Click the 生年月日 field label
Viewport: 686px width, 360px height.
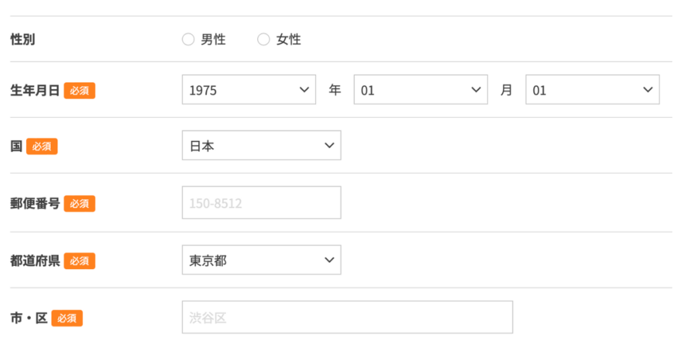tap(35, 90)
